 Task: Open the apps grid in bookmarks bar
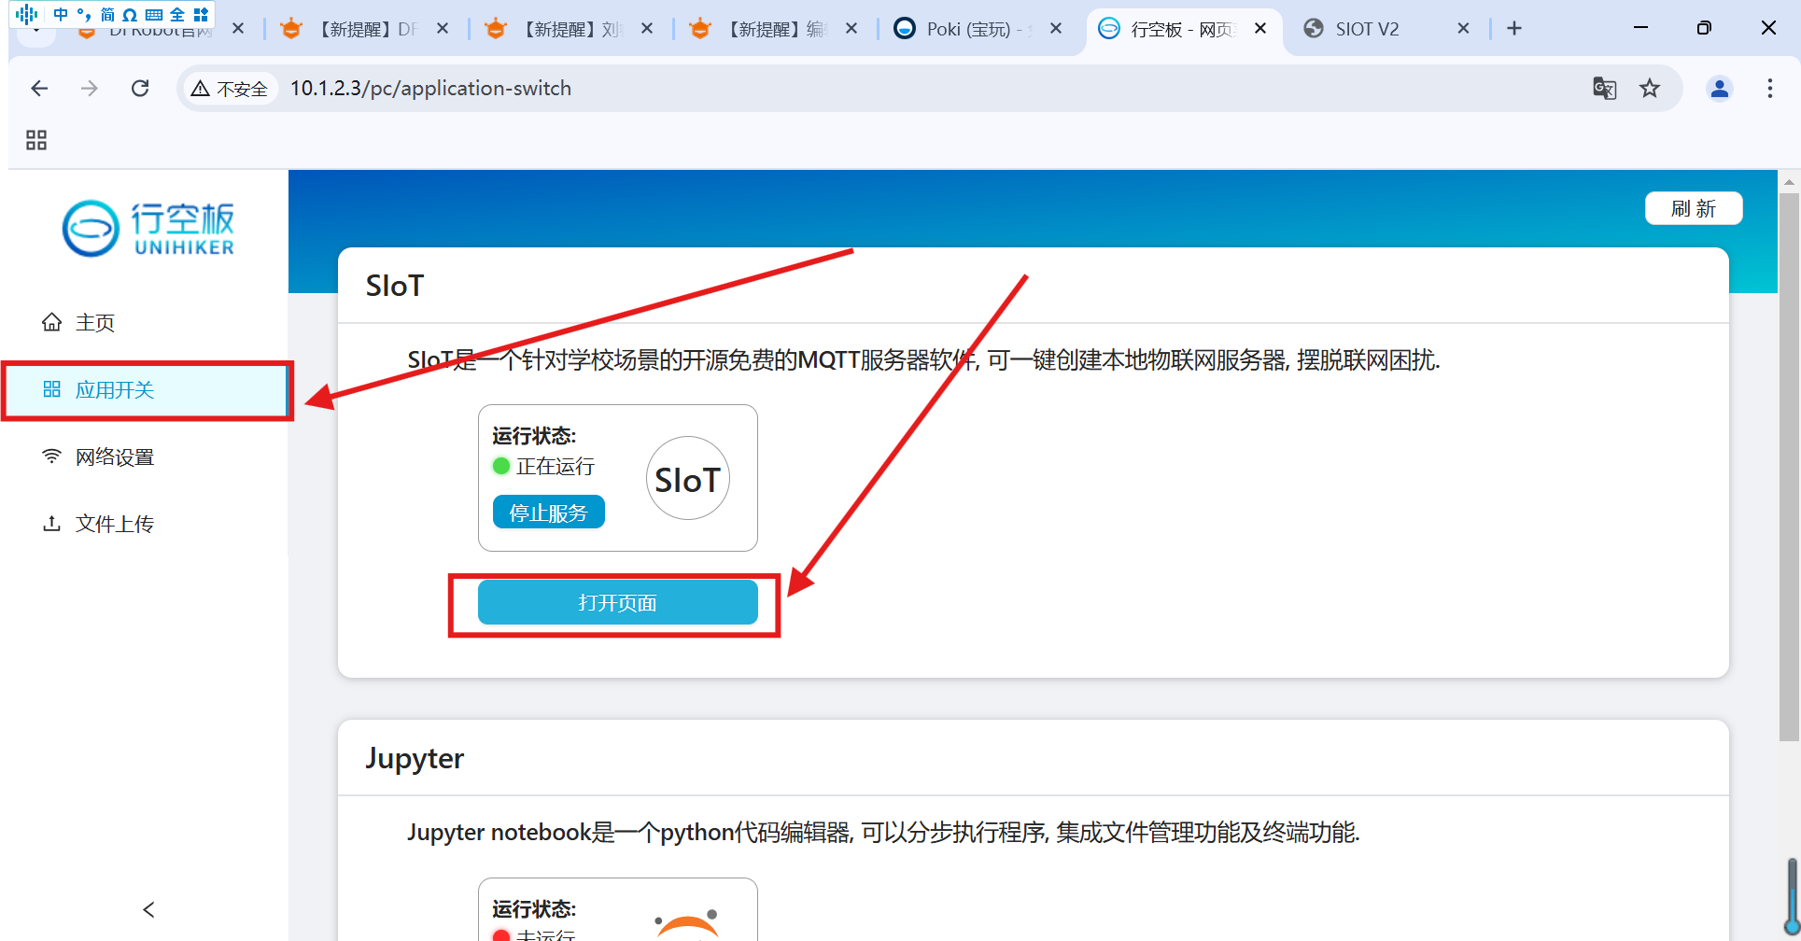point(36,140)
